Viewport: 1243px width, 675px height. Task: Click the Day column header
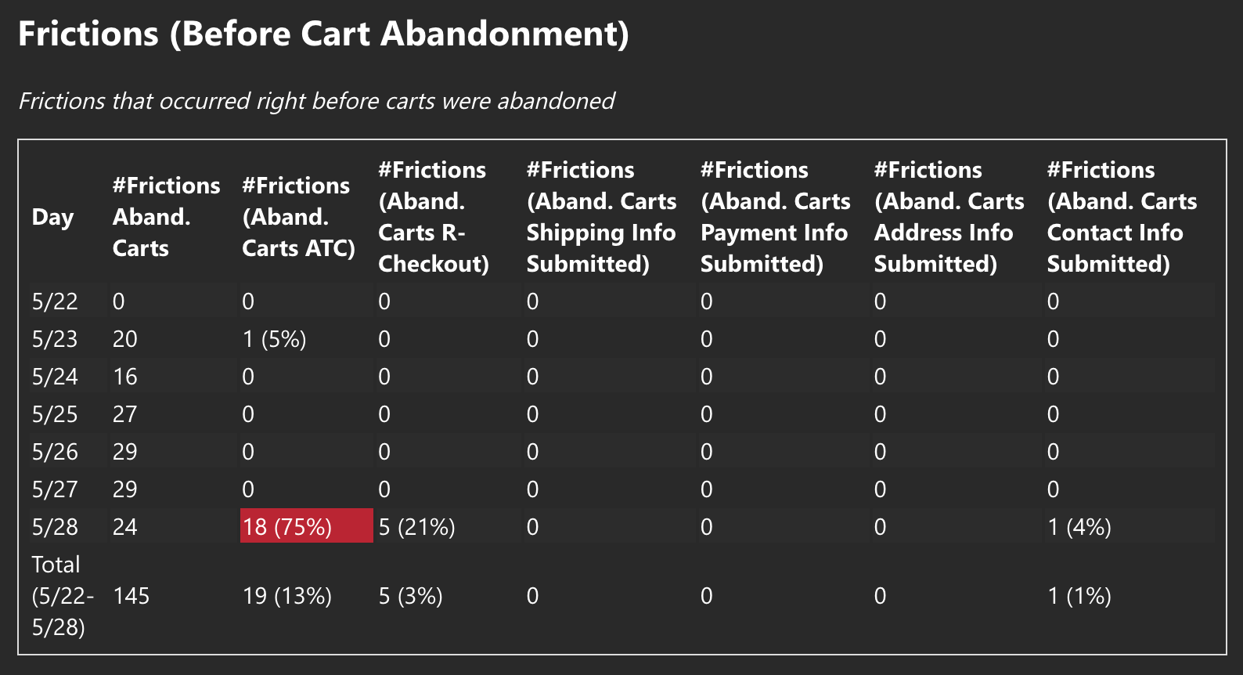(x=52, y=217)
